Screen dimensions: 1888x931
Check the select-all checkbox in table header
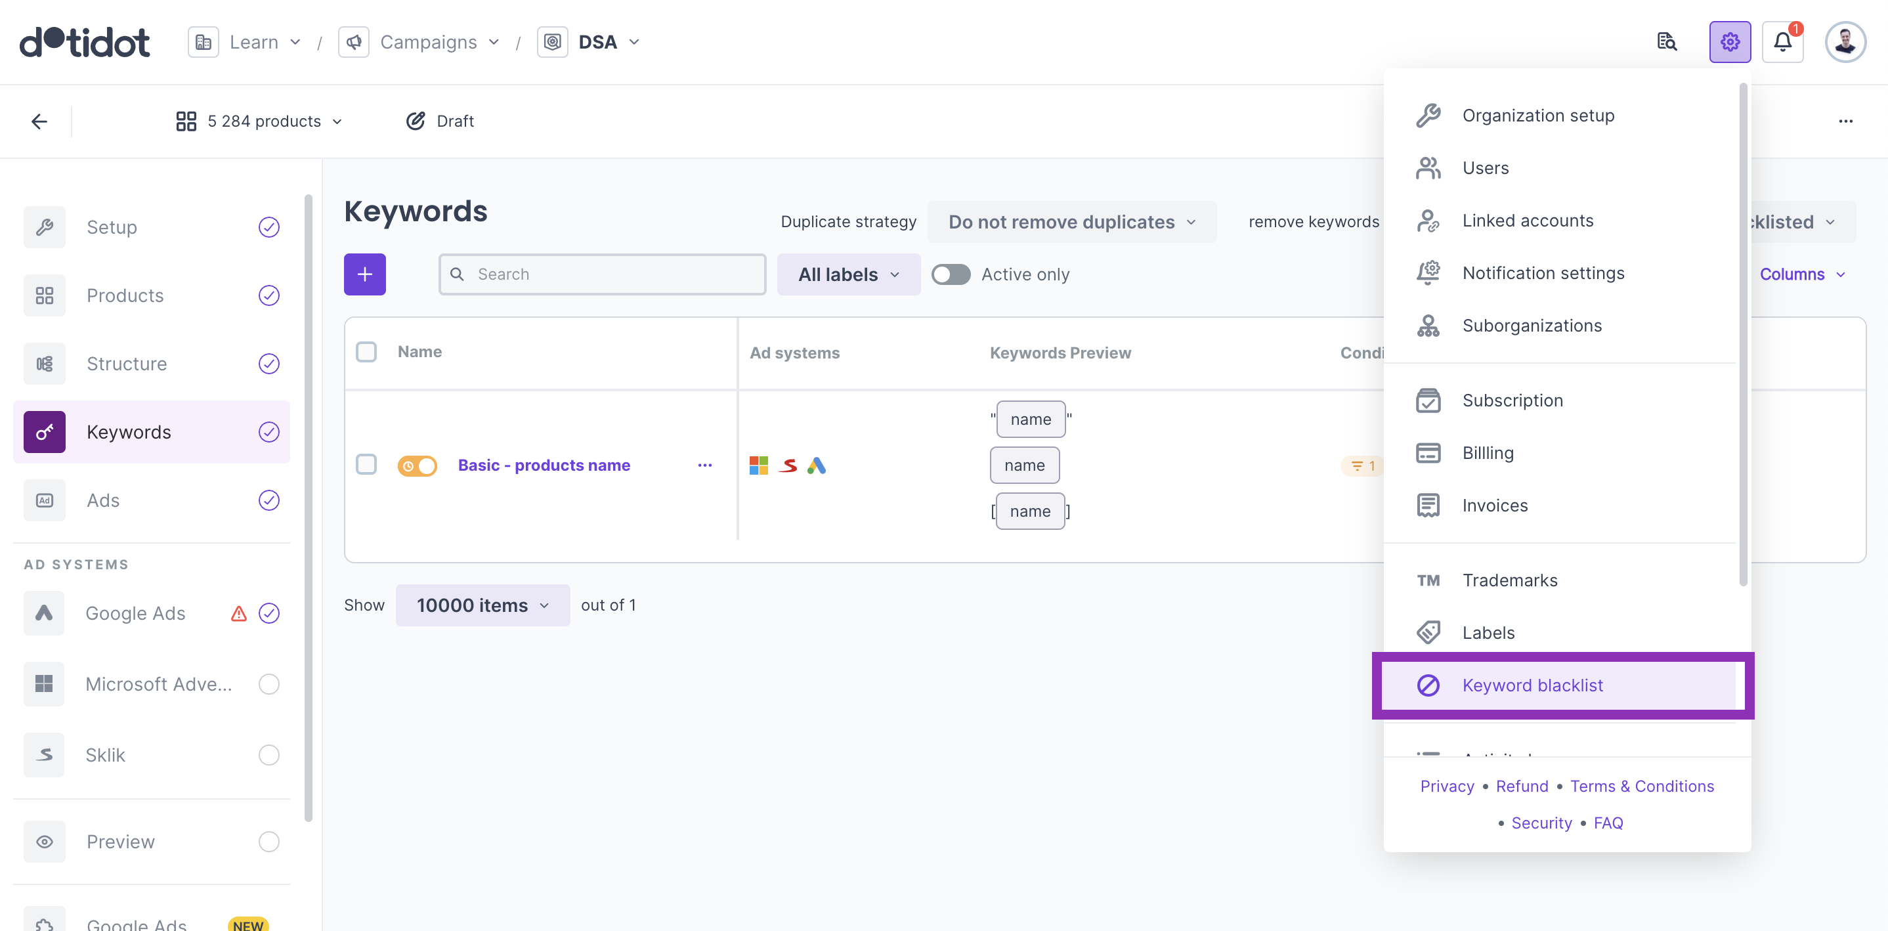pyautogui.click(x=366, y=352)
